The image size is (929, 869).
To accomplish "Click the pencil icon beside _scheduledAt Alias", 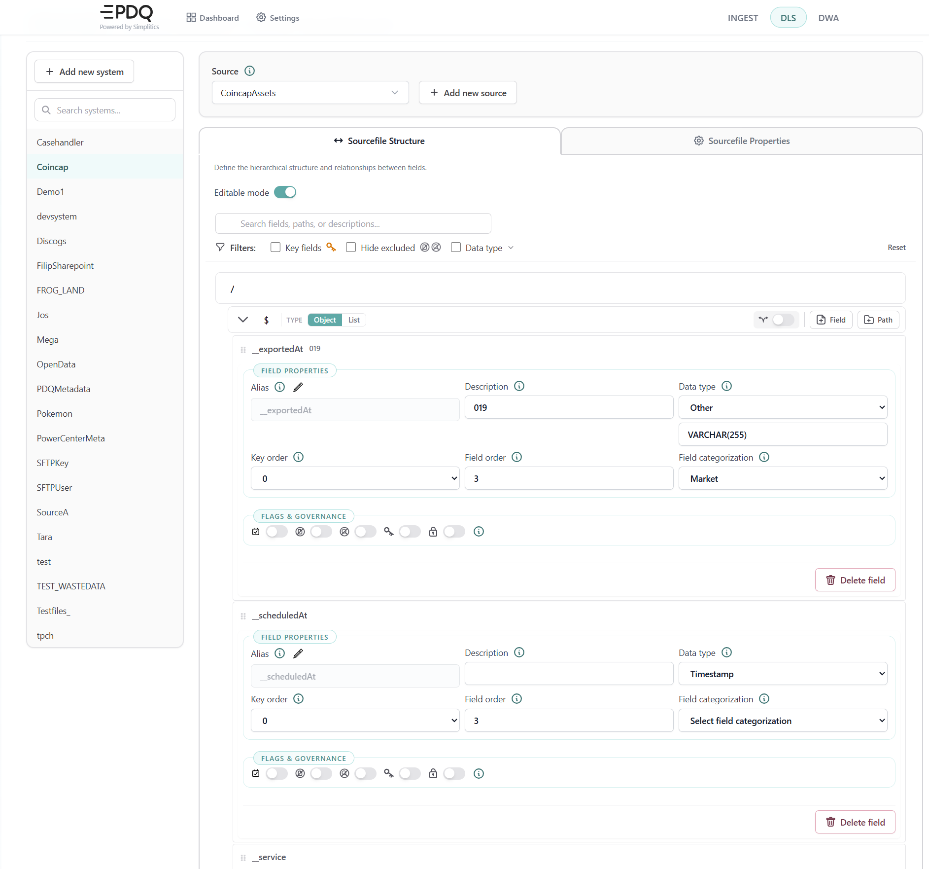I will click(x=298, y=653).
